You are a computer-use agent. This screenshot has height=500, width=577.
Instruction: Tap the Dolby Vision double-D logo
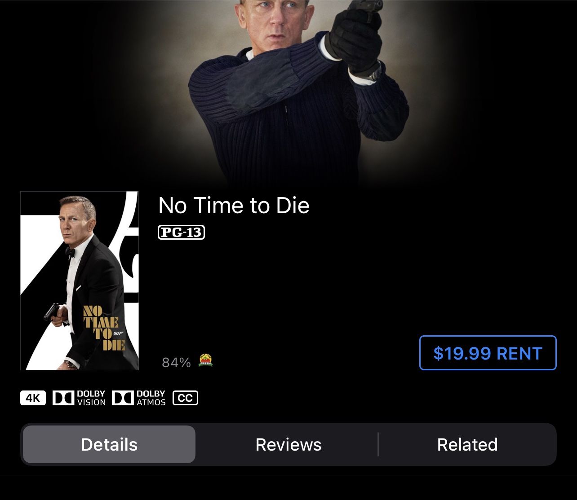click(63, 398)
